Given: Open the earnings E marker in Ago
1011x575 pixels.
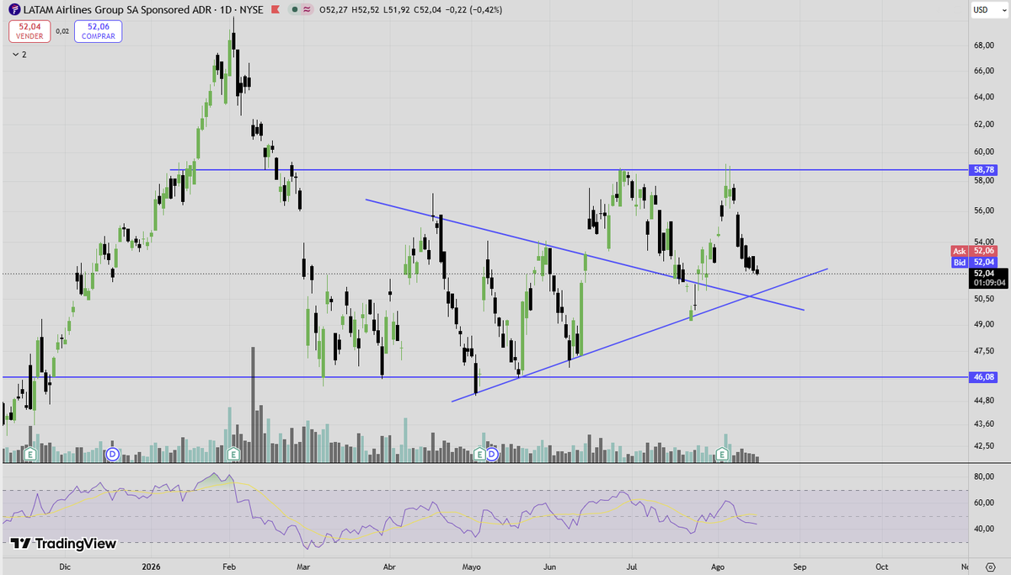Looking at the screenshot, I should (722, 454).
